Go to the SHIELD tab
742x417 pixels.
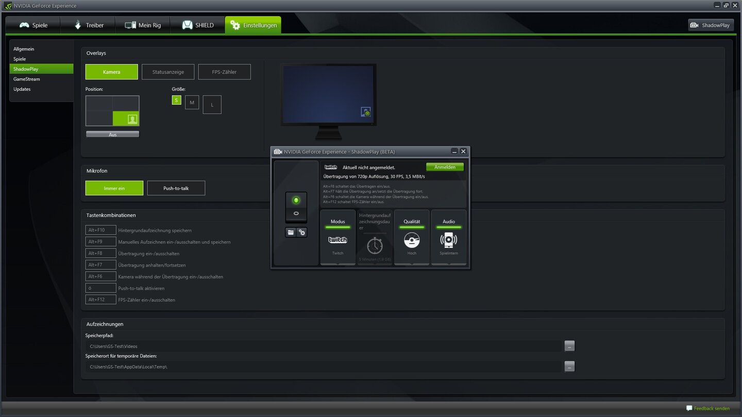pos(197,25)
